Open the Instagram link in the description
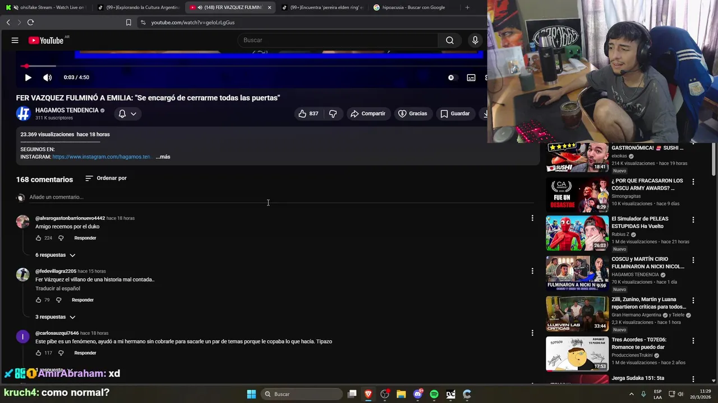The image size is (718, 403). pyautogui.click(x=102, y=157)
